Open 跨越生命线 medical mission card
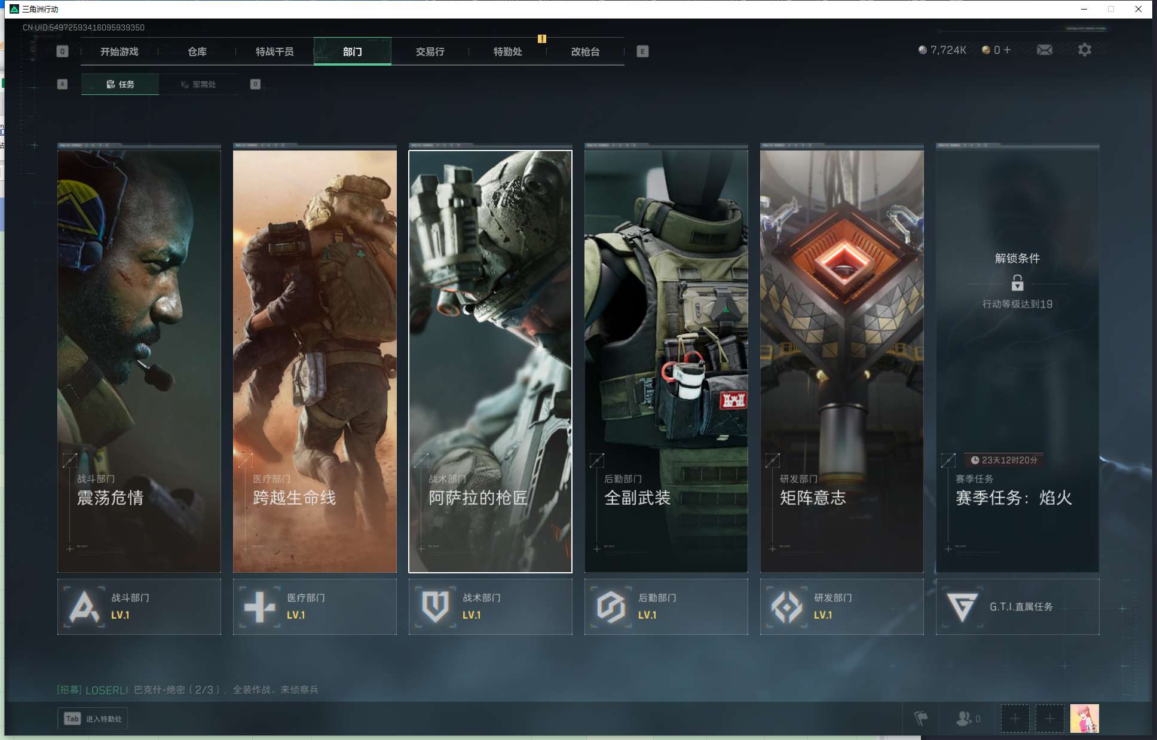Screen dimensions: 1157x740 point(315,361)
